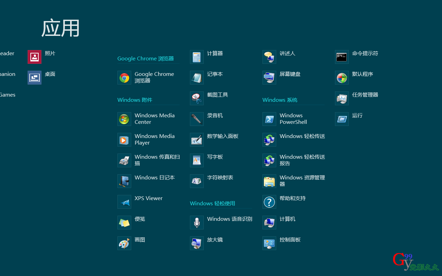The width and height of the screenshot is (442, 276).
Task: Open 屏幕键盘 on-screen keyboard icon
Action: tap(269, 78)
